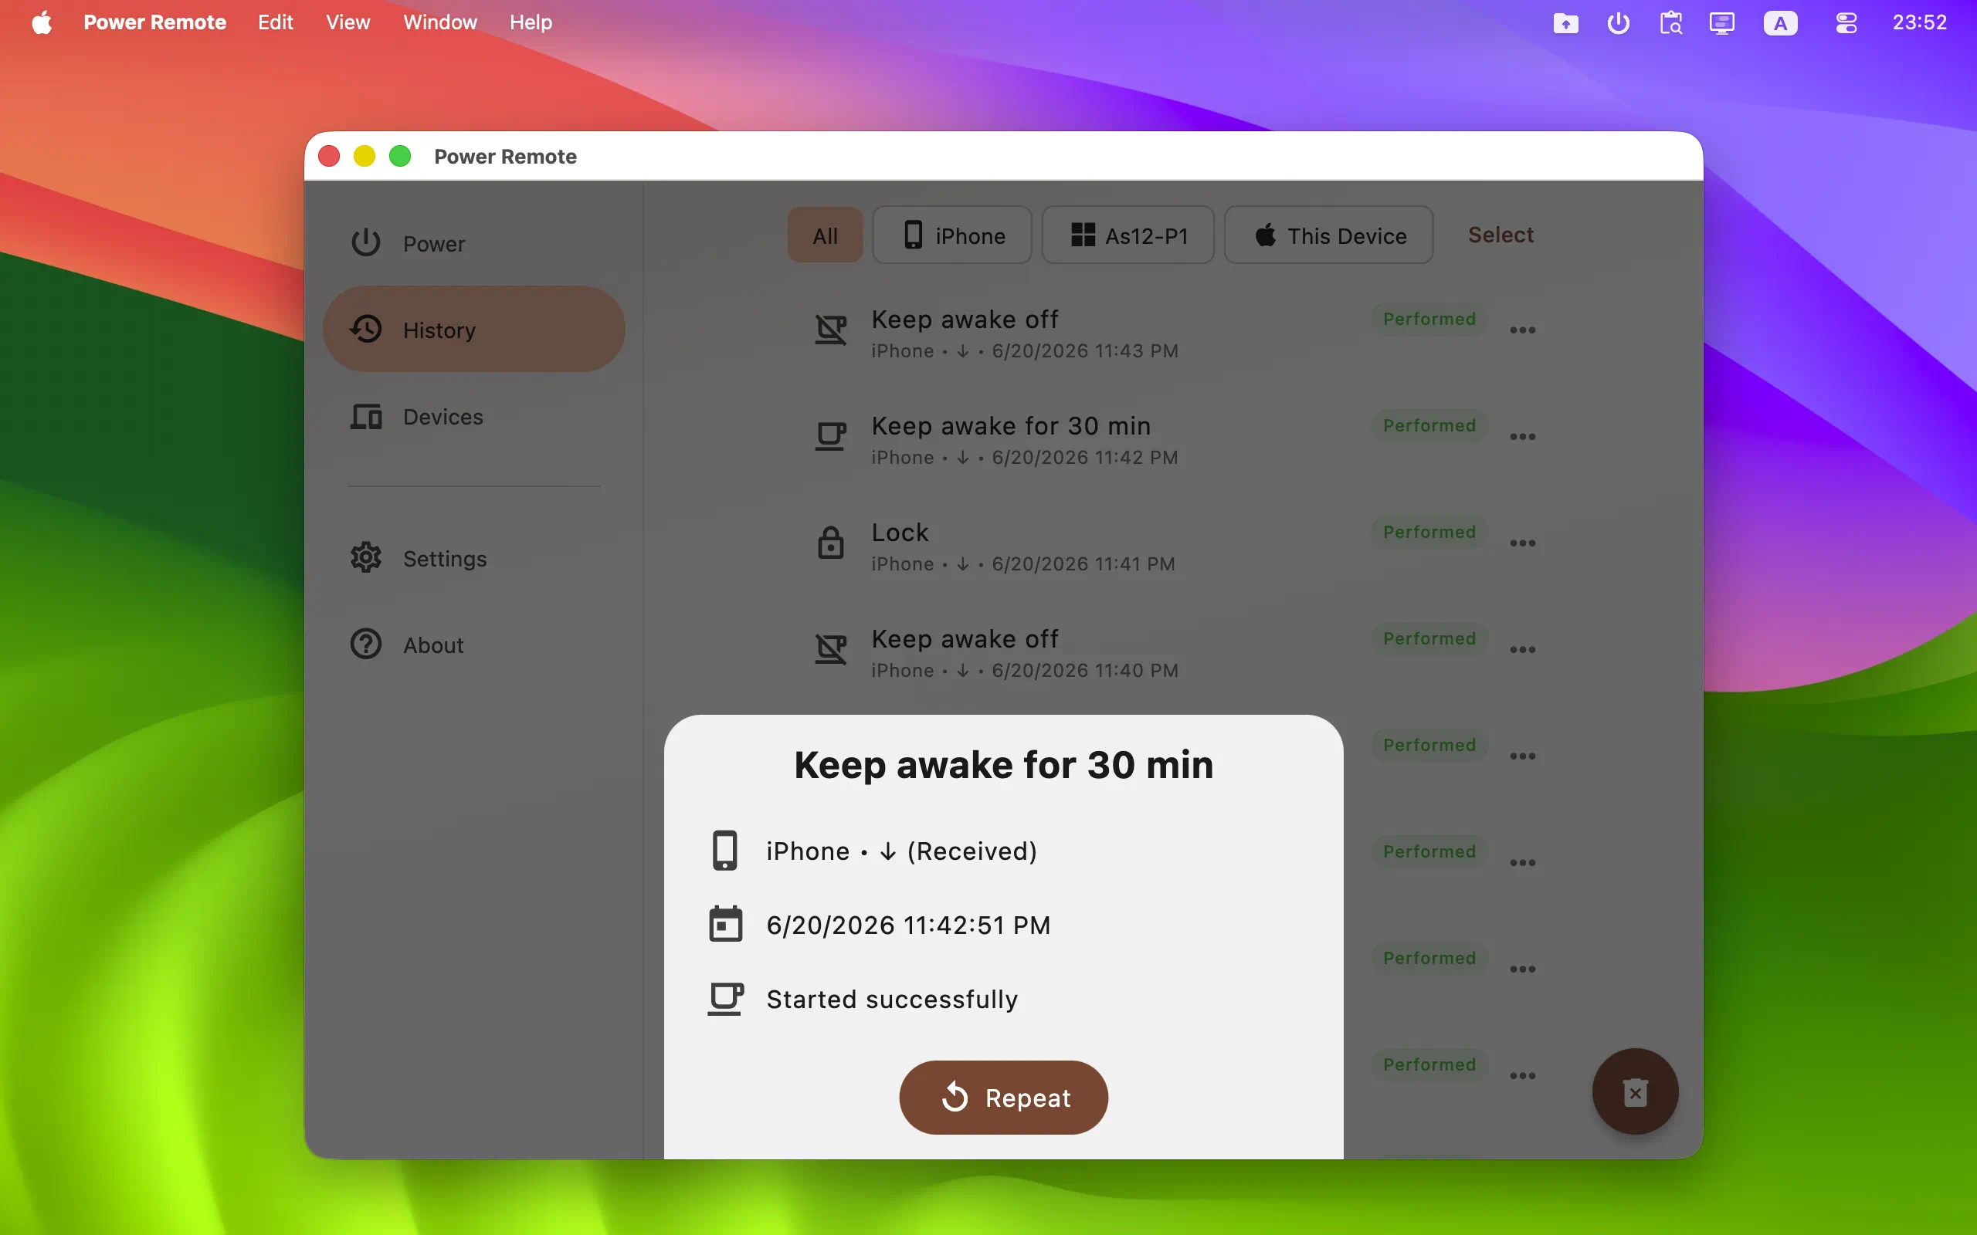
Task: Click the power icon in menu bar
Action: pos(1618,23)
